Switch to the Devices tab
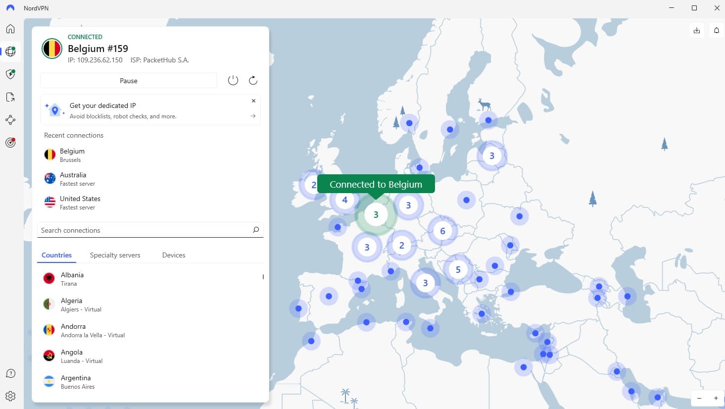 174,255
